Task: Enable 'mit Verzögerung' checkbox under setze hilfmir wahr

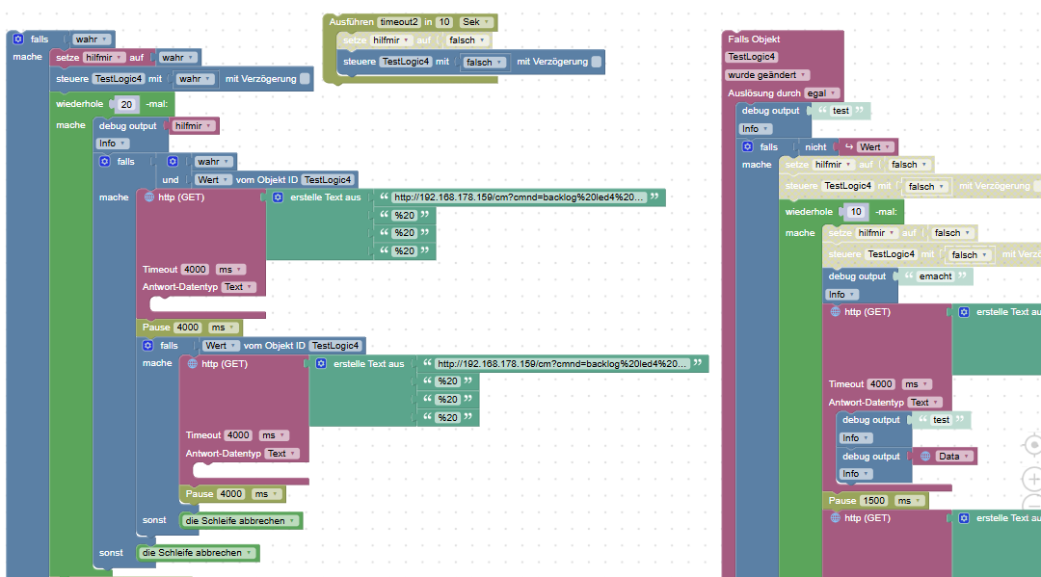Action: (305, 79)
